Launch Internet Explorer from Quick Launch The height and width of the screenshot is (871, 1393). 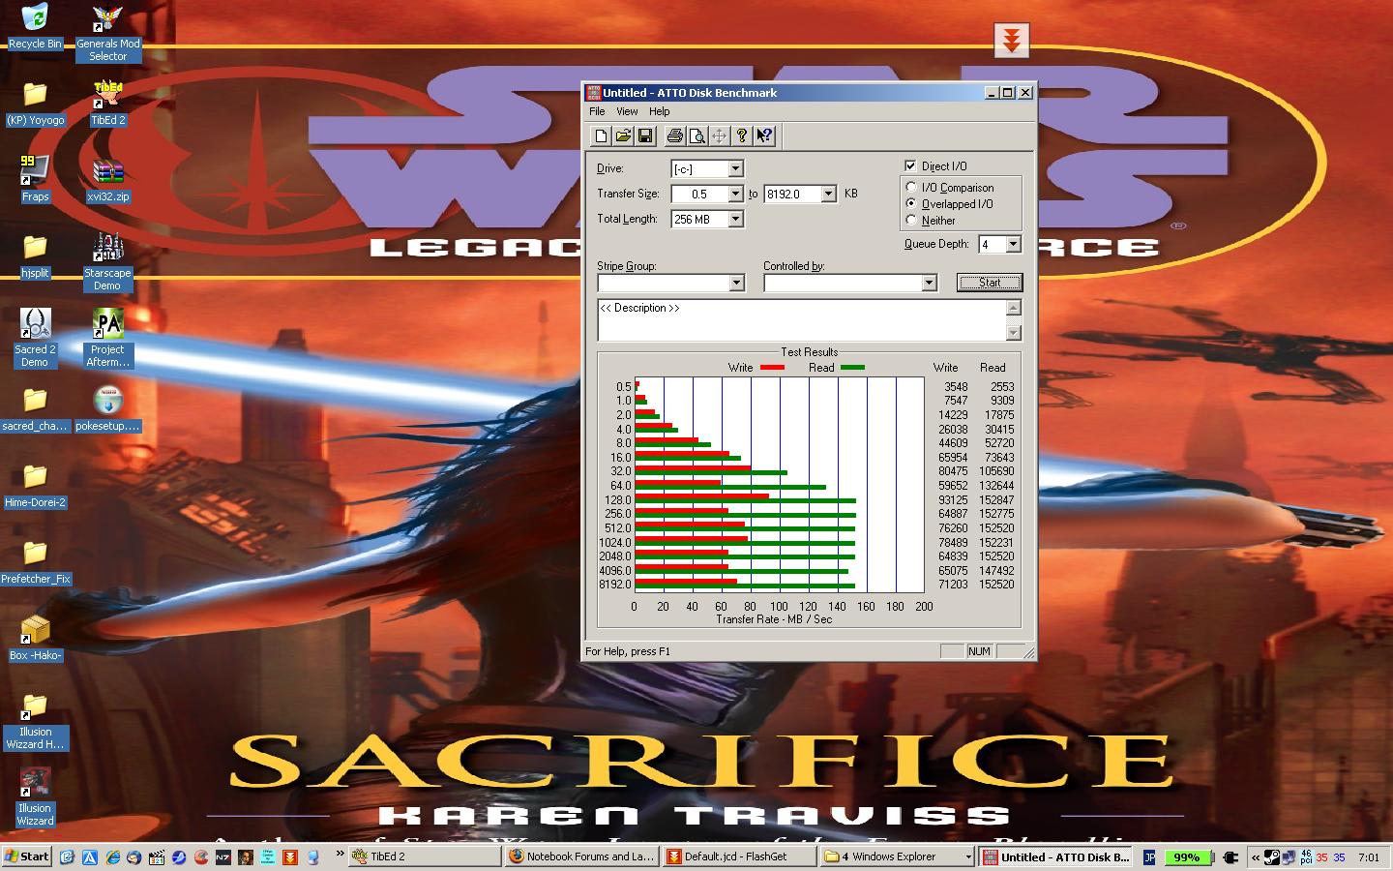pos(113,856)
